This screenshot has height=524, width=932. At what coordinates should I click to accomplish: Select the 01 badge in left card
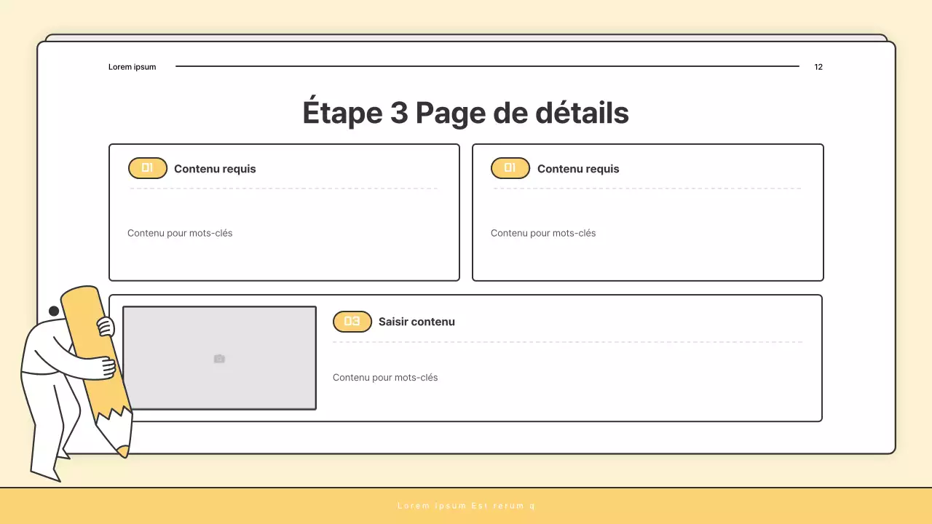[x=148, y=168]
